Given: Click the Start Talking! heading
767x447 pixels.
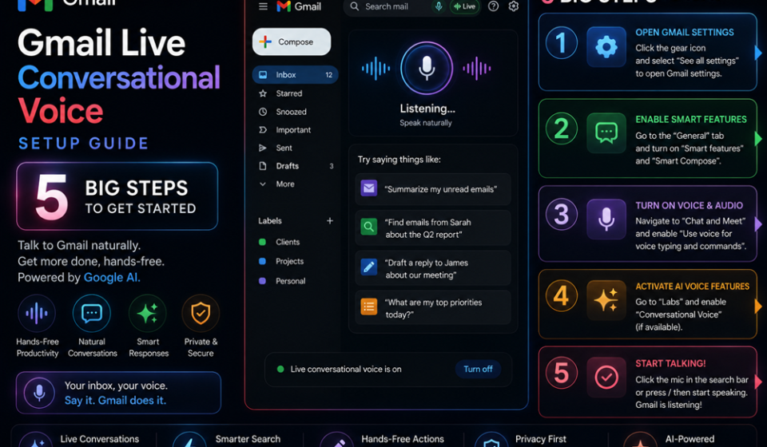Looking at the screenshot, I should point(670,363).
